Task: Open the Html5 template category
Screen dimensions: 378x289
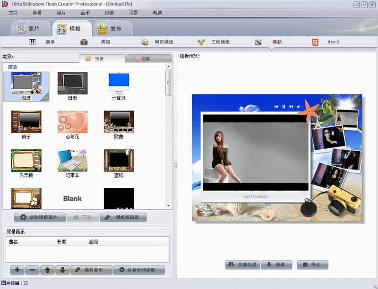Action: pos(326,42)
